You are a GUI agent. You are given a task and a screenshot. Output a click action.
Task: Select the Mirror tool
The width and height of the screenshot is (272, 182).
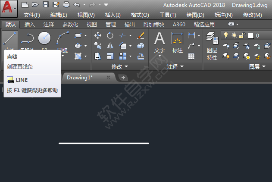click(110, 46)
